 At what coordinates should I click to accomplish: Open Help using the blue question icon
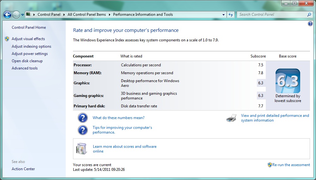310,24
